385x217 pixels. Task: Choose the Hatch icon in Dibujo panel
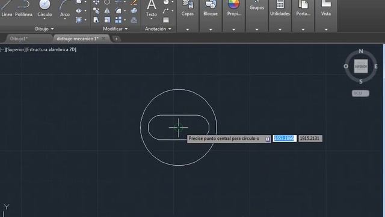[x=79, y=20]
